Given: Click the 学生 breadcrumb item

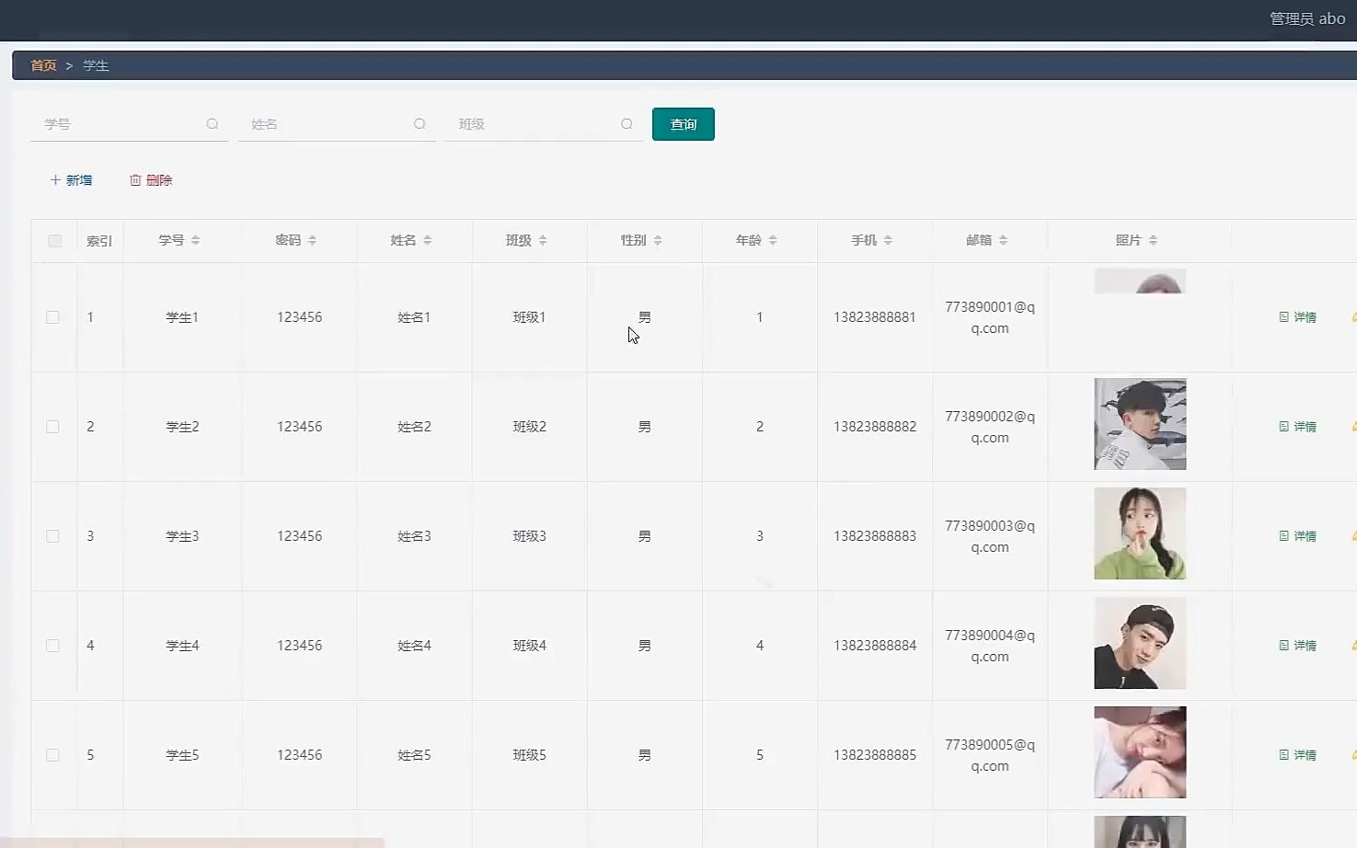Looking at the screenshot, I should pos(96,65).
